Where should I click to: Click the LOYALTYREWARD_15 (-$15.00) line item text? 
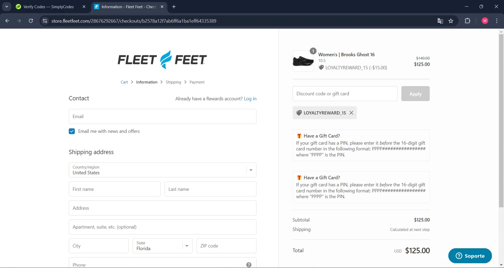point(356,68)
